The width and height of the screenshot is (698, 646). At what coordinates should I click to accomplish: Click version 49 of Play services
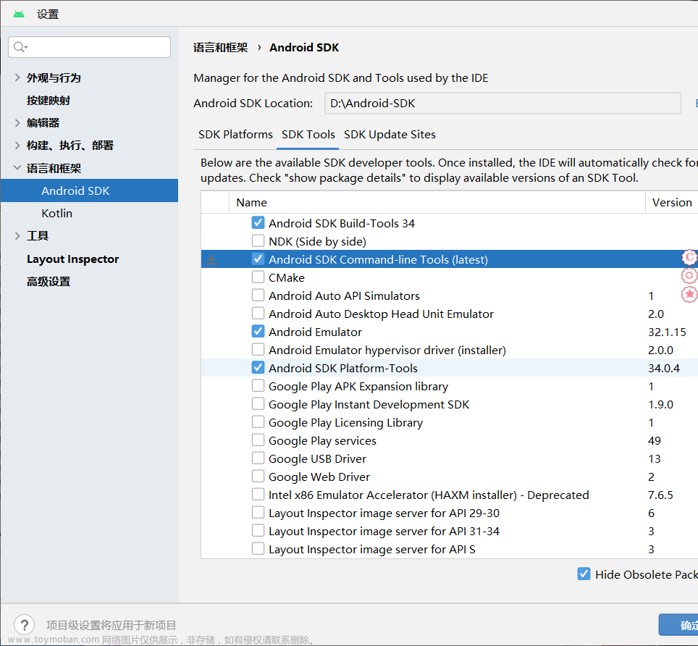[x=654, y=441]
